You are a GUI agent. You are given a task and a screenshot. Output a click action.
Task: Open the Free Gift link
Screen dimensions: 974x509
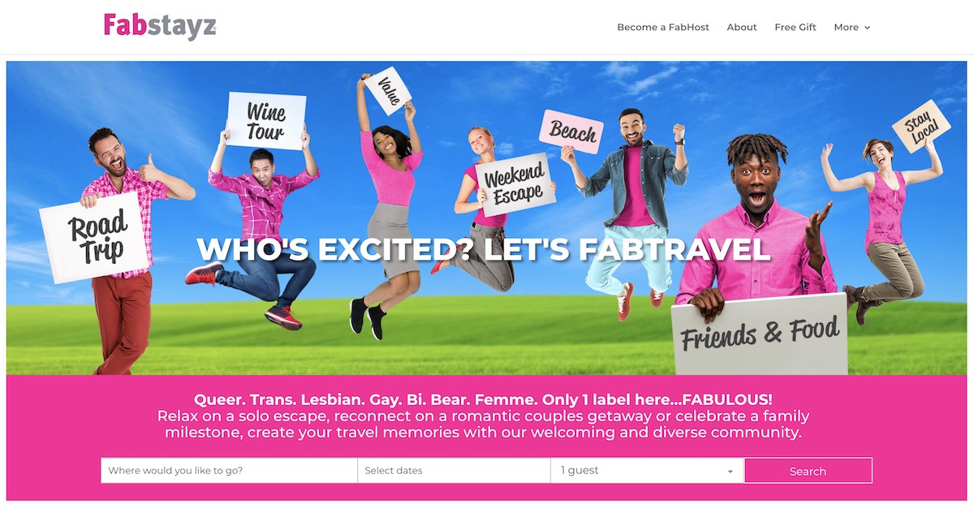[x=795, y=27]
